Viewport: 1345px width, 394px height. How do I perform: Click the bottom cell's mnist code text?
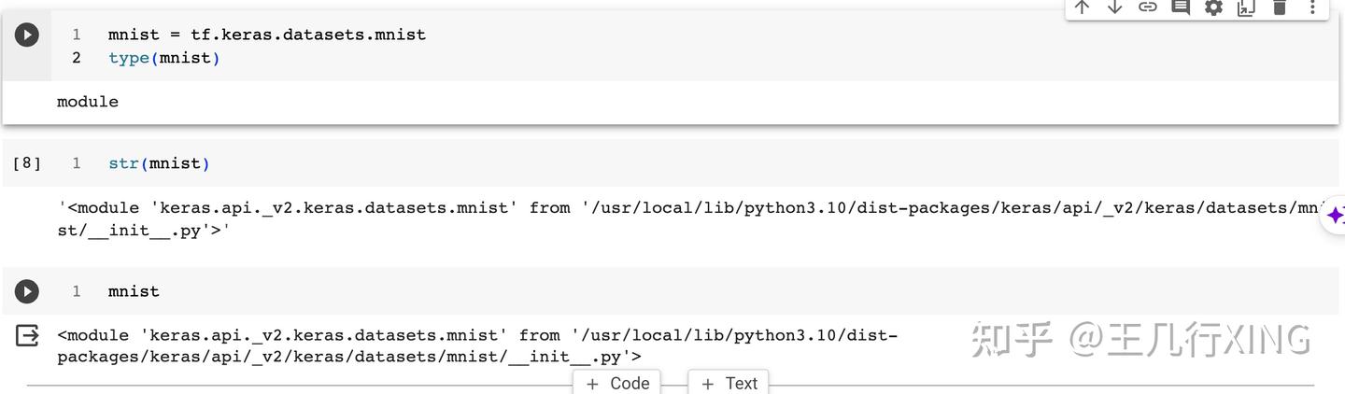[x=134, y=291]
